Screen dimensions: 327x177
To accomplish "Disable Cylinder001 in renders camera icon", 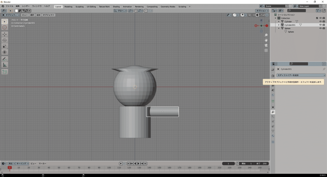I will pos(323,25).
